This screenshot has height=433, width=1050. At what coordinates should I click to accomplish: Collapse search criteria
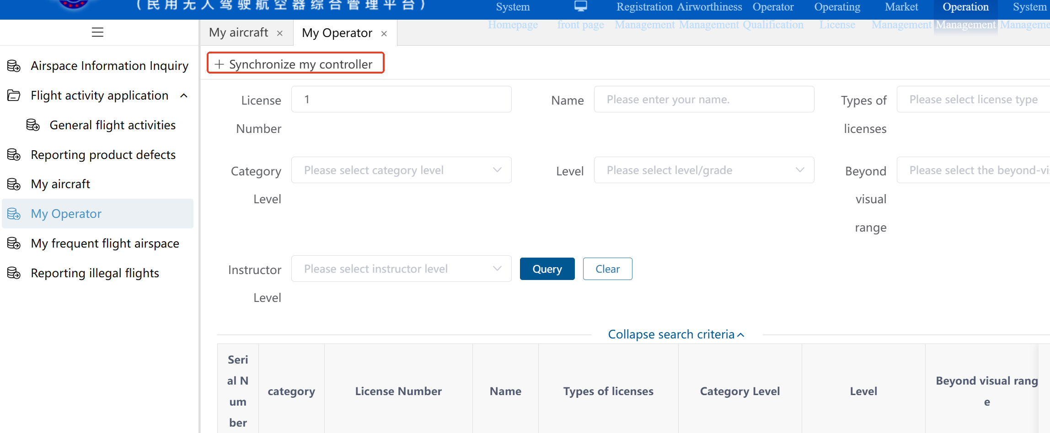pyautogui.click(x=676, y=334)
